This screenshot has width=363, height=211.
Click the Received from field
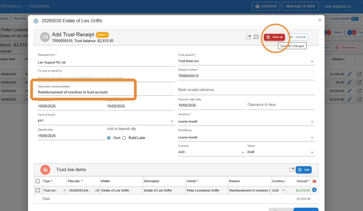pos(106,62)
